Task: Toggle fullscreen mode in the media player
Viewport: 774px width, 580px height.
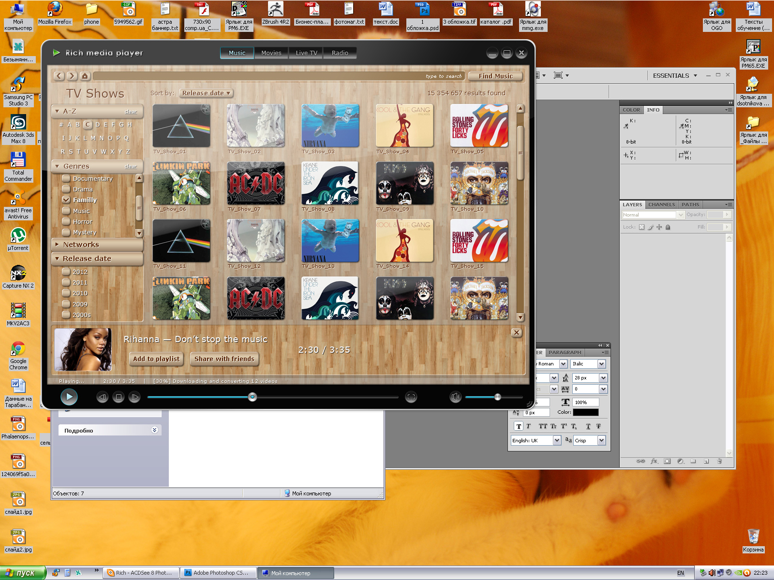Action: (x=411, y=397)
